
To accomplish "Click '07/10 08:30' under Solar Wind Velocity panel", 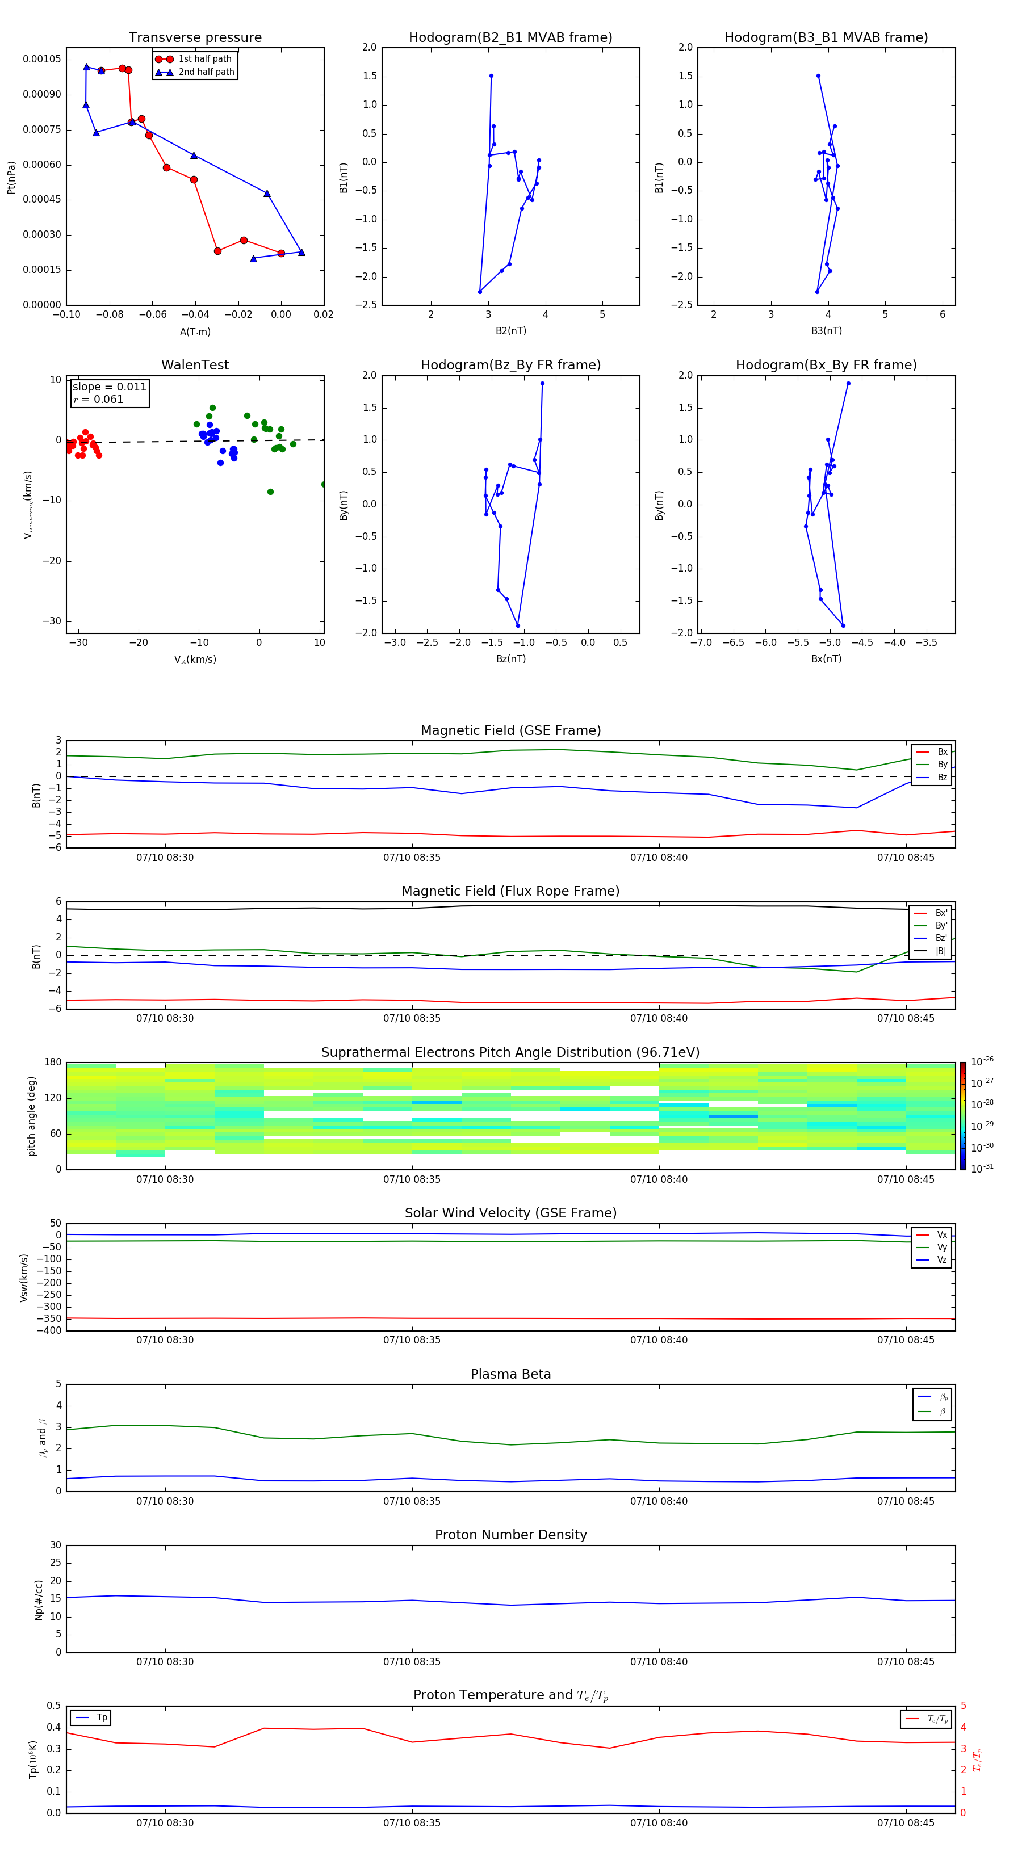I will (165, 1341).
